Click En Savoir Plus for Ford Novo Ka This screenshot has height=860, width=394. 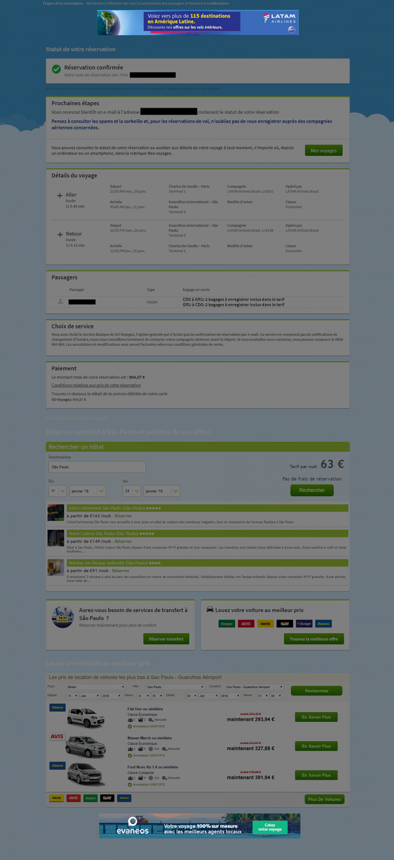[x=316, y=775]
